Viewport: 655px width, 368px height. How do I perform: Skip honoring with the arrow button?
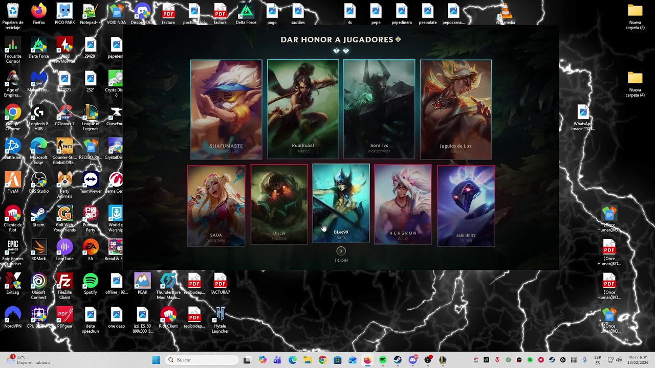pyautogui.click(x=341, y=251)
